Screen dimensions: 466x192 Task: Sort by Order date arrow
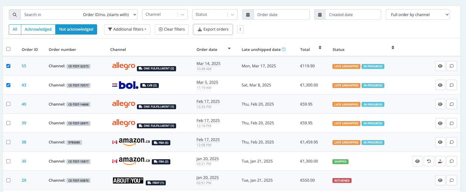coord(229,49)
